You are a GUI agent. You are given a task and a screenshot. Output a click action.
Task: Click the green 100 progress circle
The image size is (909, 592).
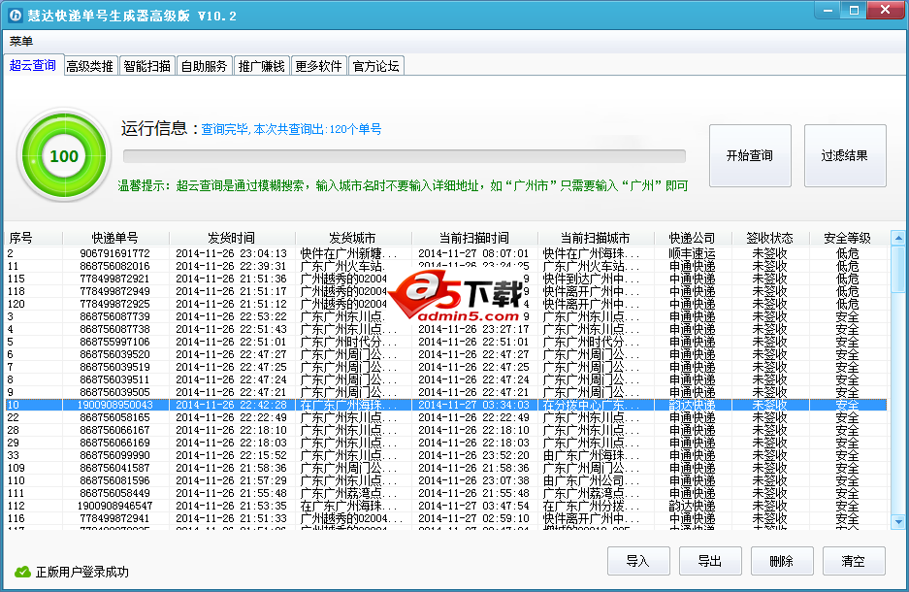pyautogui.click(x=64, y=155)
